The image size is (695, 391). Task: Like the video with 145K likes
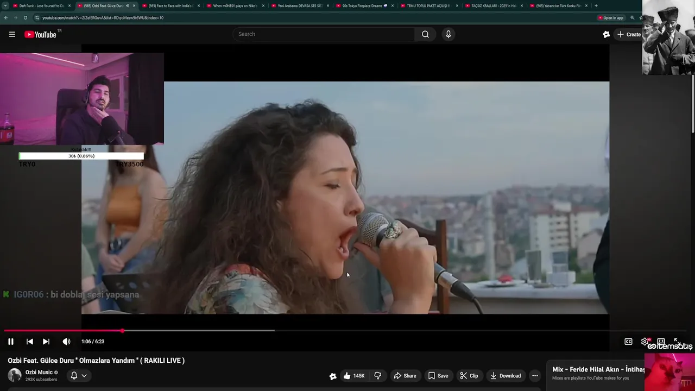354,376
